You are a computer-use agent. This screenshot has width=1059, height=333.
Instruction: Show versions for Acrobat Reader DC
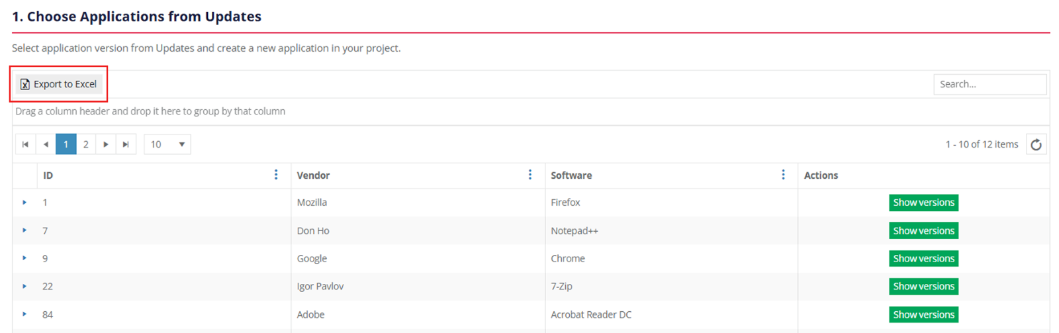pyautogui.click(x=923, y=314)
